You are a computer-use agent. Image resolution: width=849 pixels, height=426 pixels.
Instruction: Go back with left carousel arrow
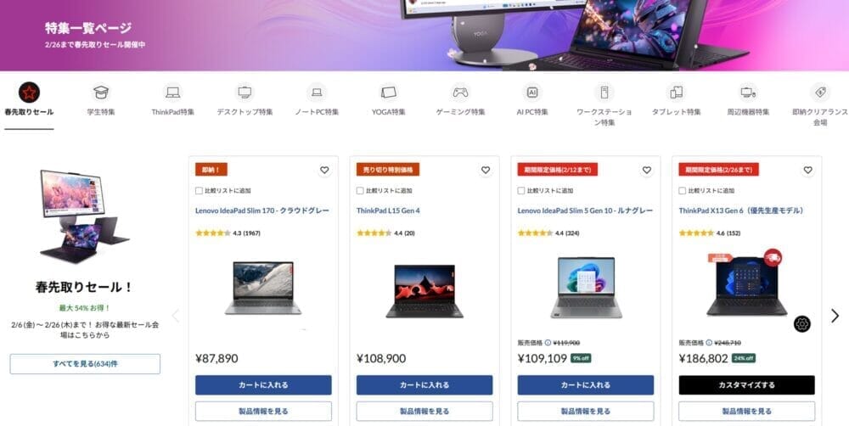(176, 316)
